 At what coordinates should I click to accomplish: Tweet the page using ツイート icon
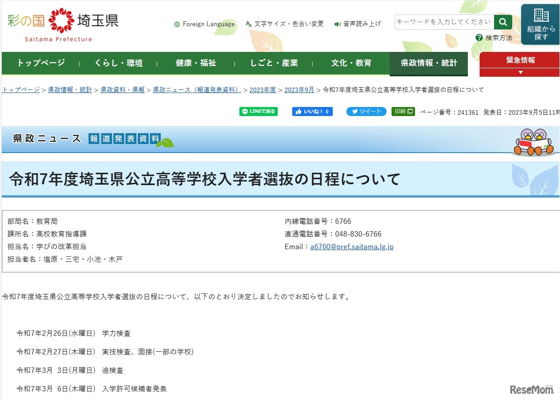[x=366, y=111]
